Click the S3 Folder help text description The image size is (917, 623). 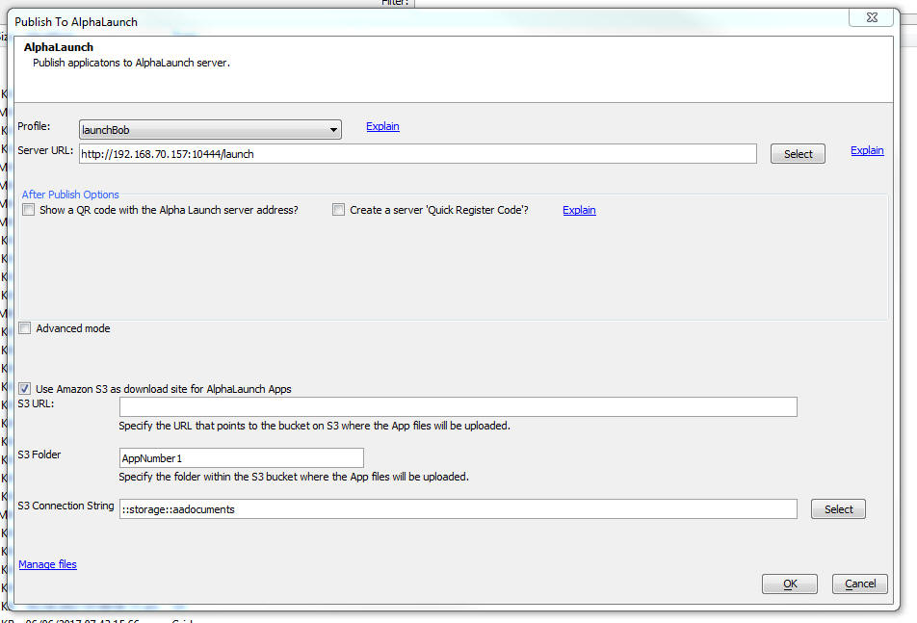(x=294, y=477)
